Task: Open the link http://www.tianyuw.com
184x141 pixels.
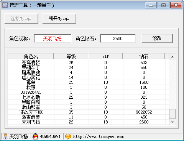Action: click(x=98, y=137)
